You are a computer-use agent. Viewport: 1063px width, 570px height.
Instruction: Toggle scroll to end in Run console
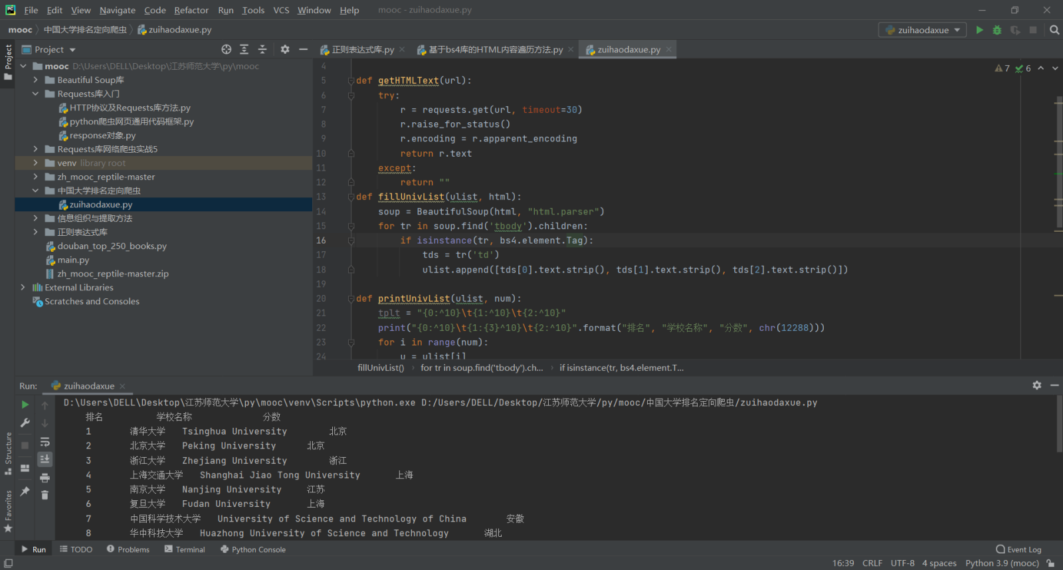45,459
